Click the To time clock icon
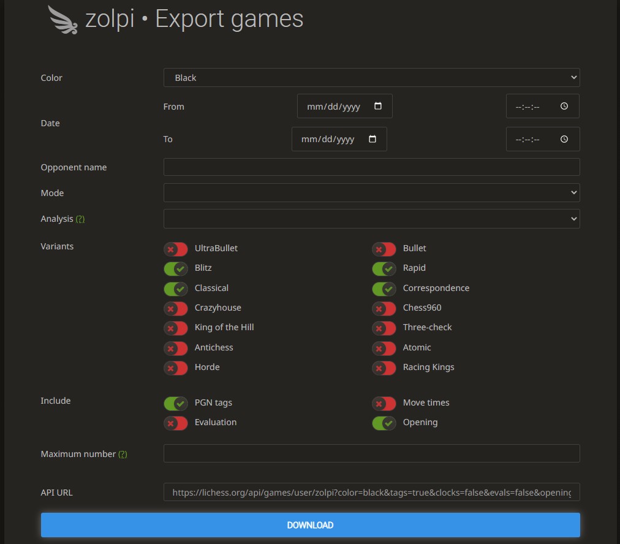 pos(564,139)
